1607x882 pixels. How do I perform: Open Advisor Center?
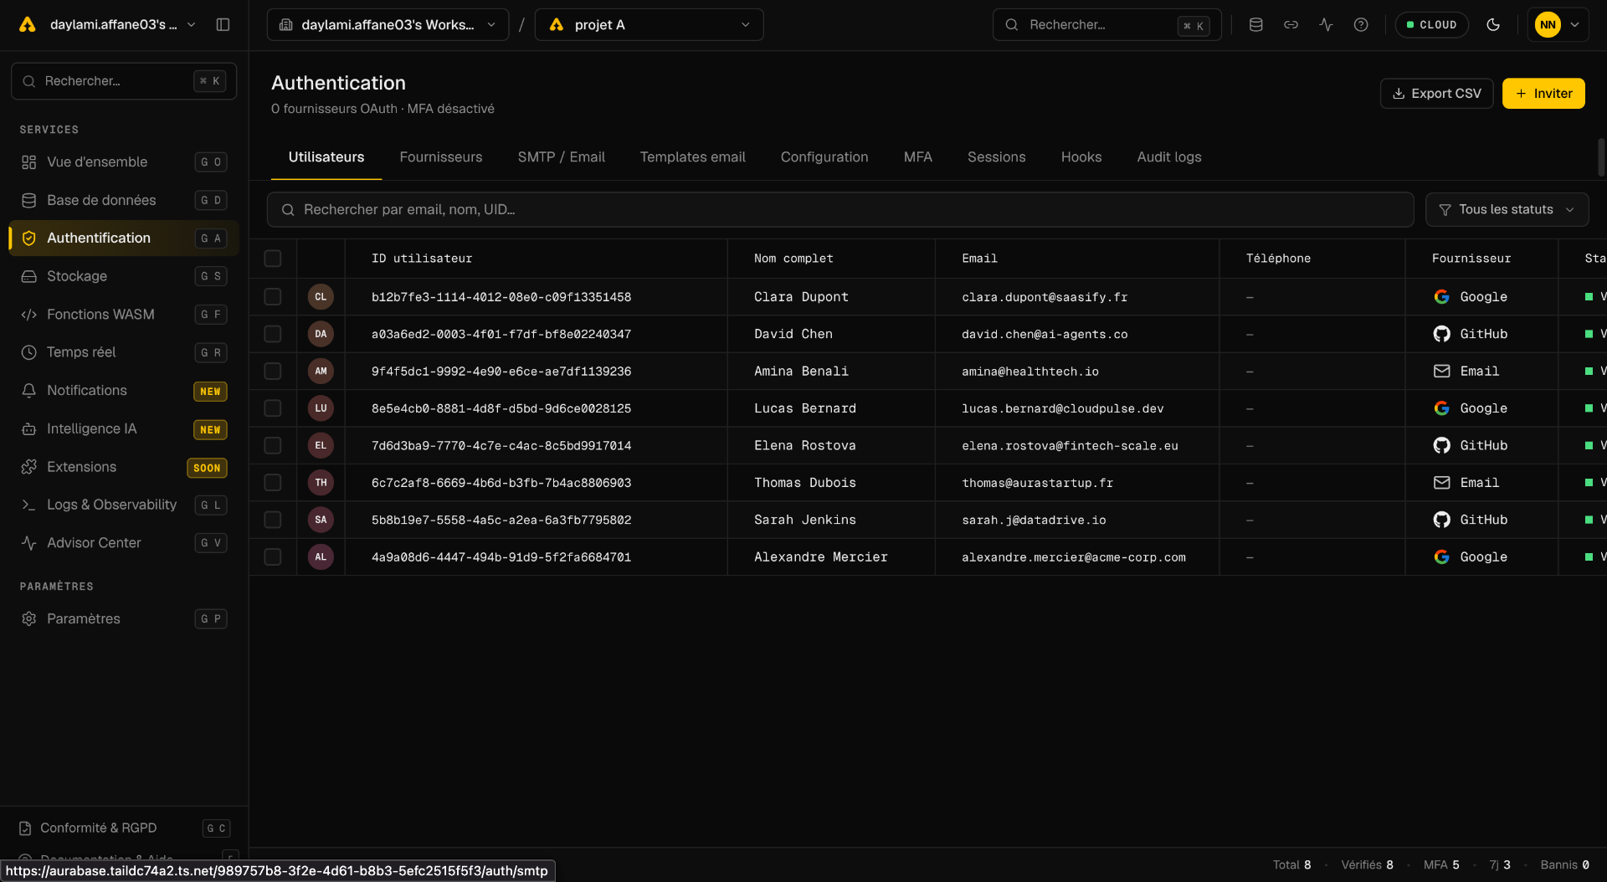coord(124,543)
